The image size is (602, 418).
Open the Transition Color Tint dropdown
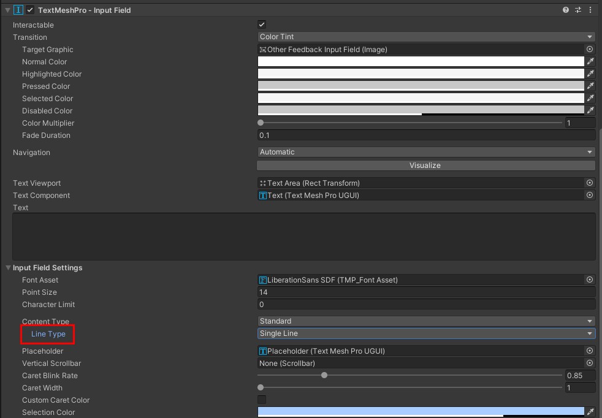point(426,37)
